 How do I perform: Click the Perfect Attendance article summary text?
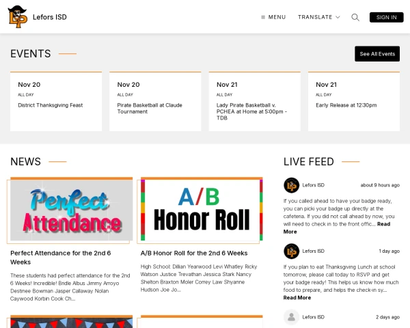[x=70, y=287]
